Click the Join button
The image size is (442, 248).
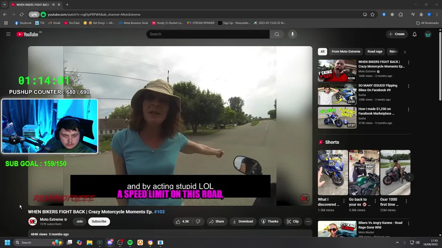[x=79, y=221]
